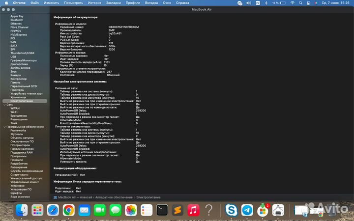The height and width of the screenshot is (221, 354).
Task: Click the cycle count value 287
Action: (x=110, y=72)
